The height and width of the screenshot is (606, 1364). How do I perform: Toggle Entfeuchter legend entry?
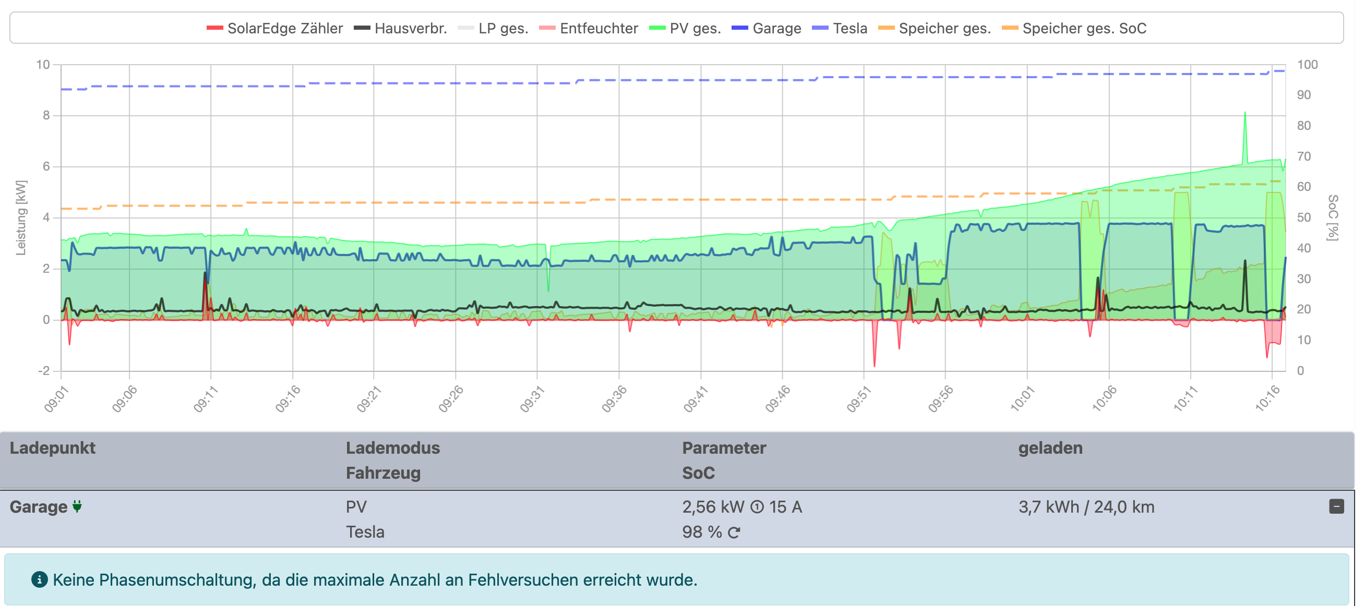(x=599, y=29)
